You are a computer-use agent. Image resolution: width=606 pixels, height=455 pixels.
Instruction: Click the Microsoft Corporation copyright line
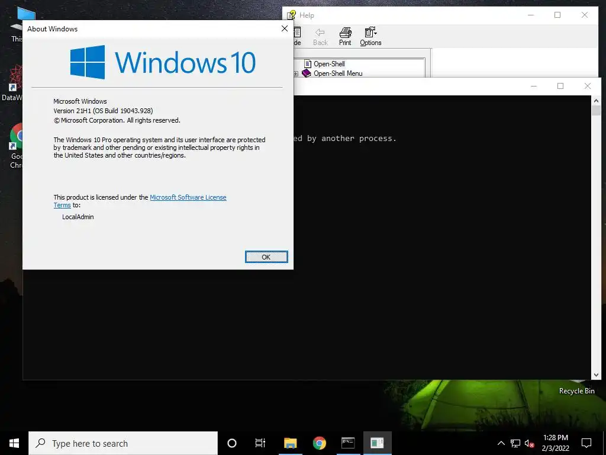point(117,120)
